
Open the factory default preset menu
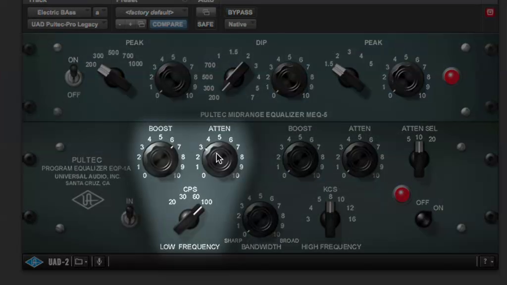pyautogui.click(x=152, y=12)
